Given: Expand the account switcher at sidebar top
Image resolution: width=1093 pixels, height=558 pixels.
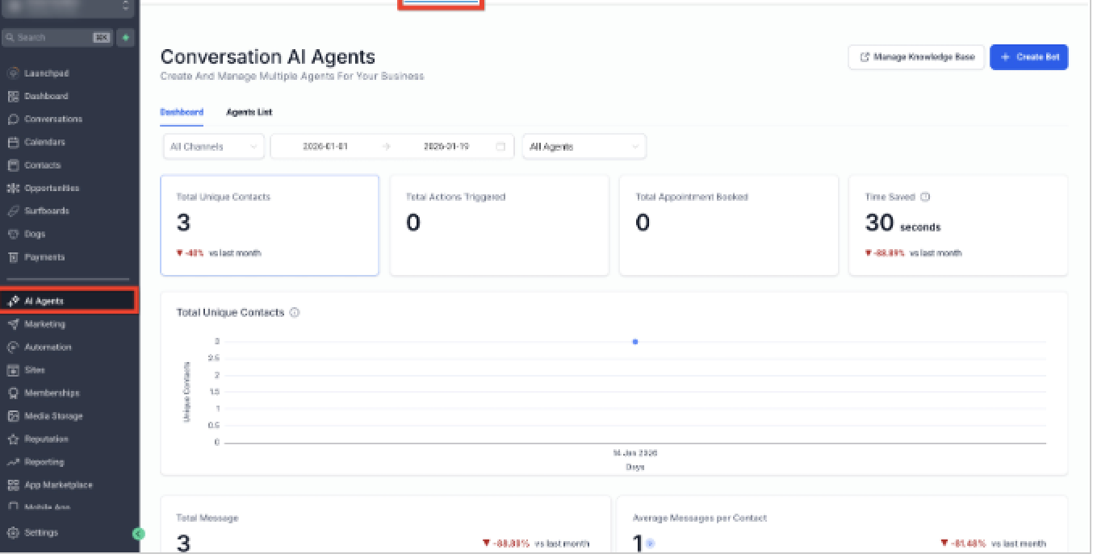Looking at the screenshot, I should 68,6.
